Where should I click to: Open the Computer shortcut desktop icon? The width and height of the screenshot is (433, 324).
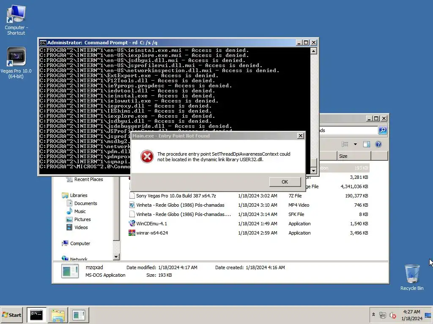pos(16,20)
